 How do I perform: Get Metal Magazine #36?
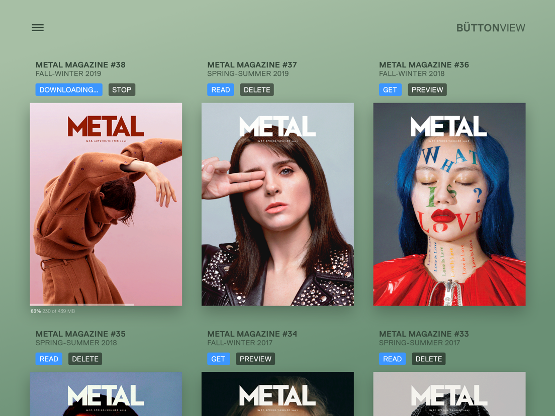tap(390, 90)
